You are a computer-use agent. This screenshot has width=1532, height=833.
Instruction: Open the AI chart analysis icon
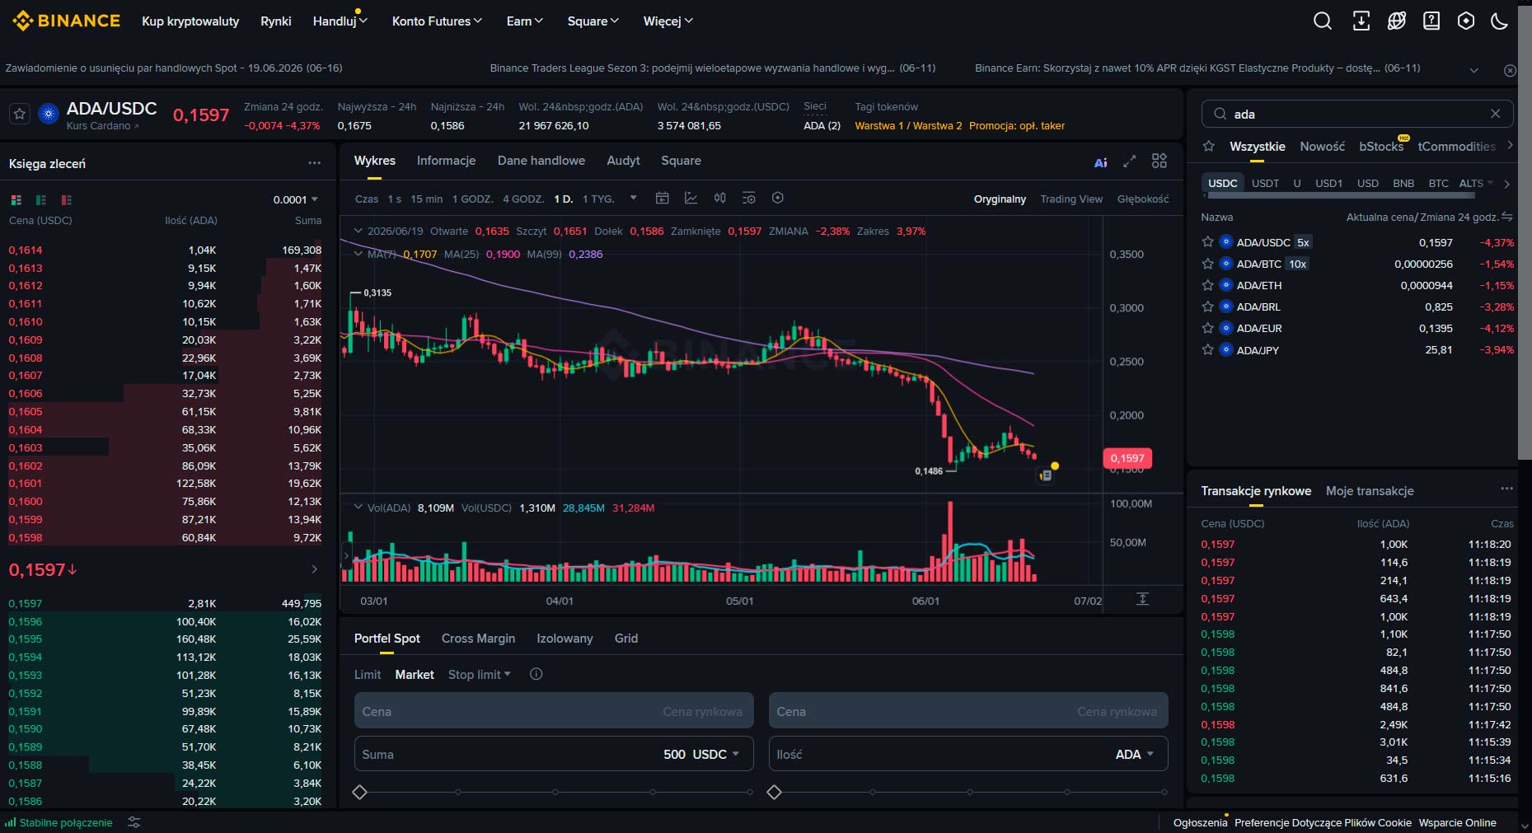[x=1100, y=162]
